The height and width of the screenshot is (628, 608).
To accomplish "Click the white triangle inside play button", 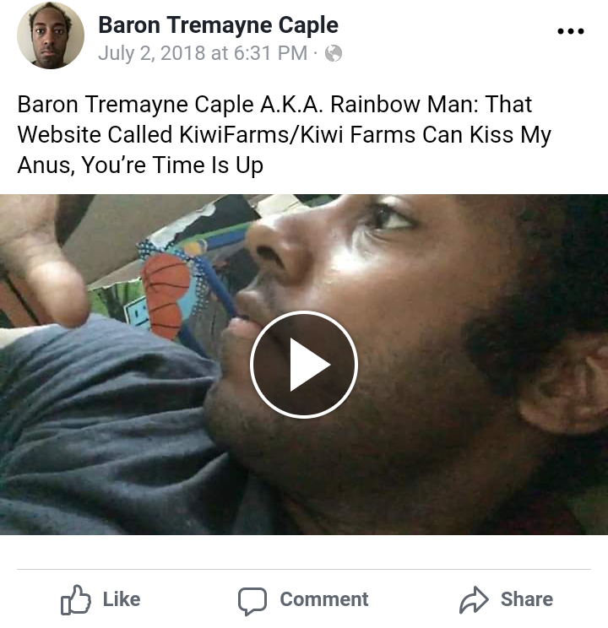I will [308, 365].
